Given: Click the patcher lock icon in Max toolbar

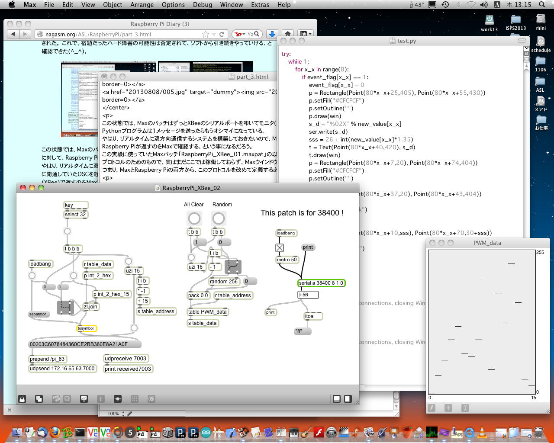Looking at the screenshot, I should click(22, 399).
